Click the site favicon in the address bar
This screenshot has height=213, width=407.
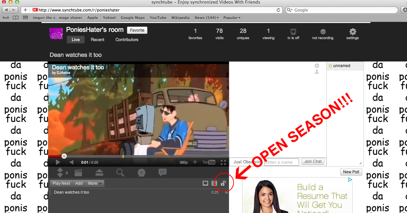35,10
